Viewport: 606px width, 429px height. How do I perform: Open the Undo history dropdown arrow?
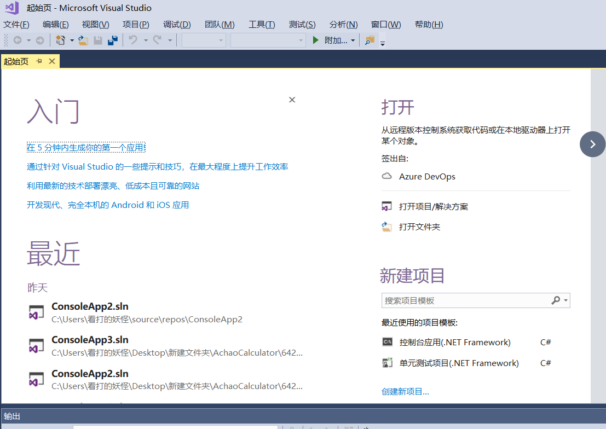point(146,40)
